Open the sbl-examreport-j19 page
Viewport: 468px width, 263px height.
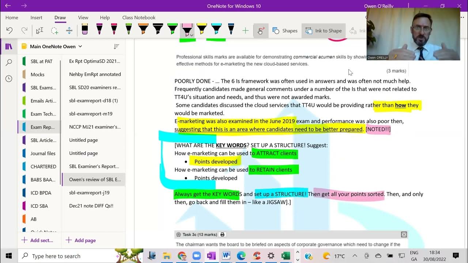94,193
